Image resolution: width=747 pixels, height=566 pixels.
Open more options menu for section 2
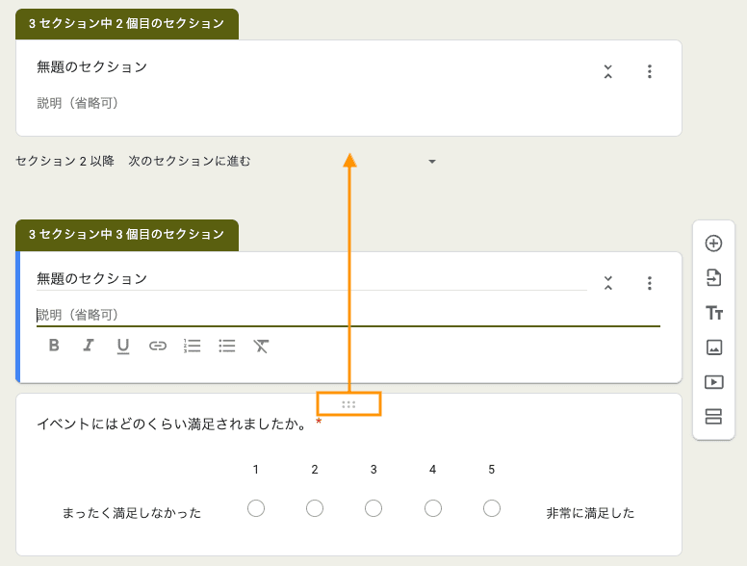650,71
